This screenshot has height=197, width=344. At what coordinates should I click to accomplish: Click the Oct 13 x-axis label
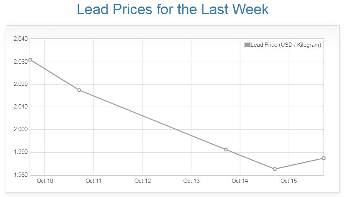[191, 181]
